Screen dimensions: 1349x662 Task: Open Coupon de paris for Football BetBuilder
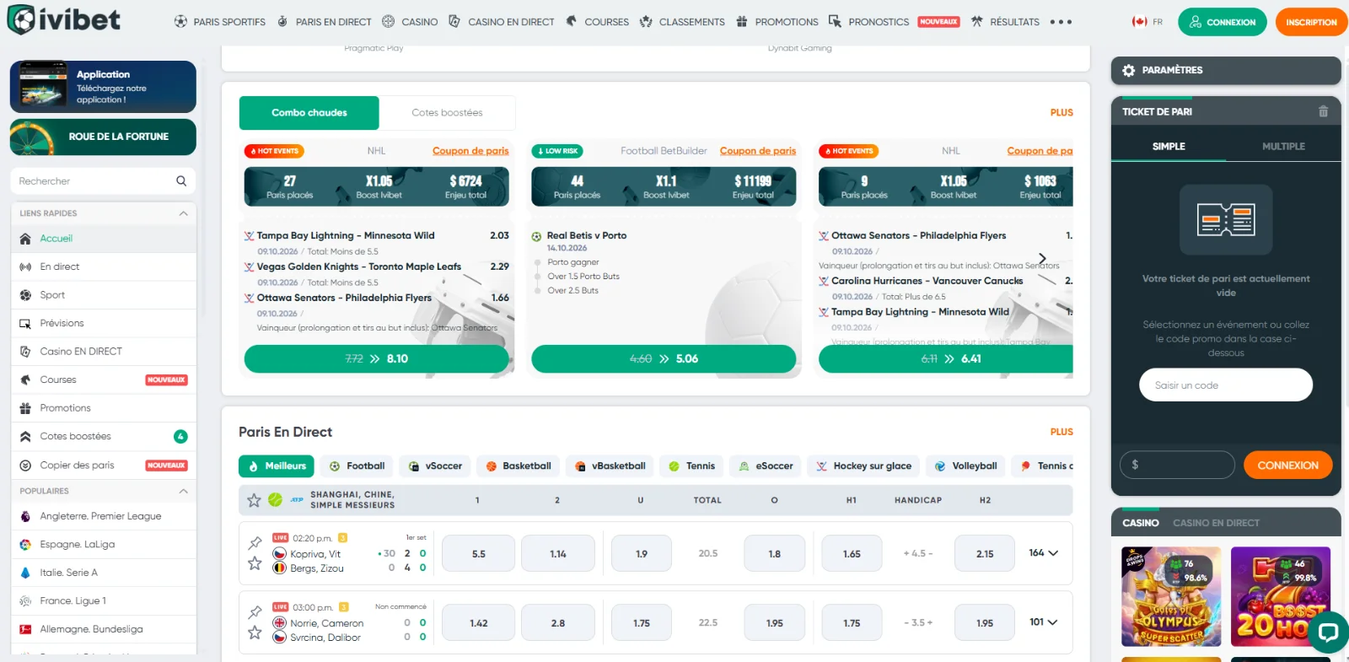point(757,151)
